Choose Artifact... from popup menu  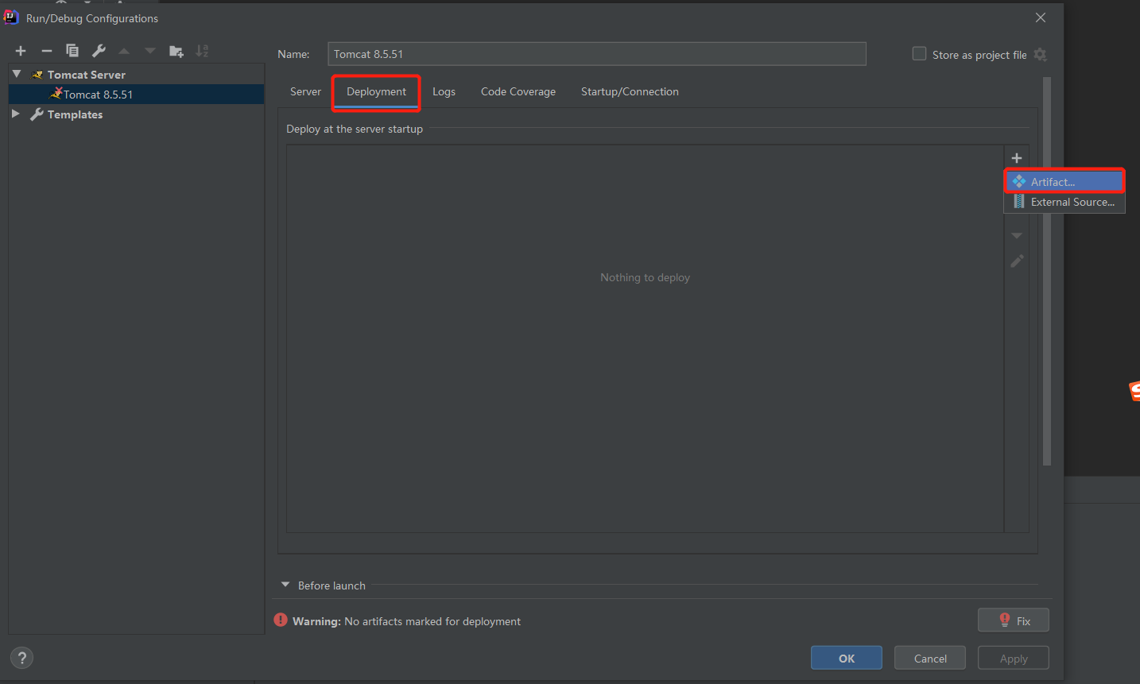coord(1064,182)
